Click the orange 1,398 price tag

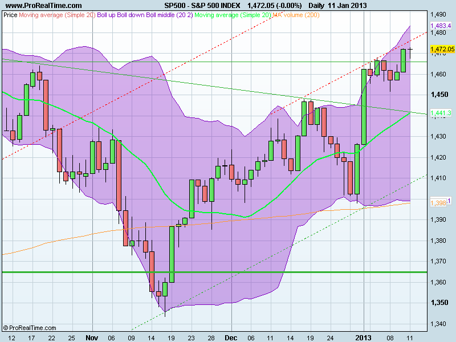pos(438,203)
